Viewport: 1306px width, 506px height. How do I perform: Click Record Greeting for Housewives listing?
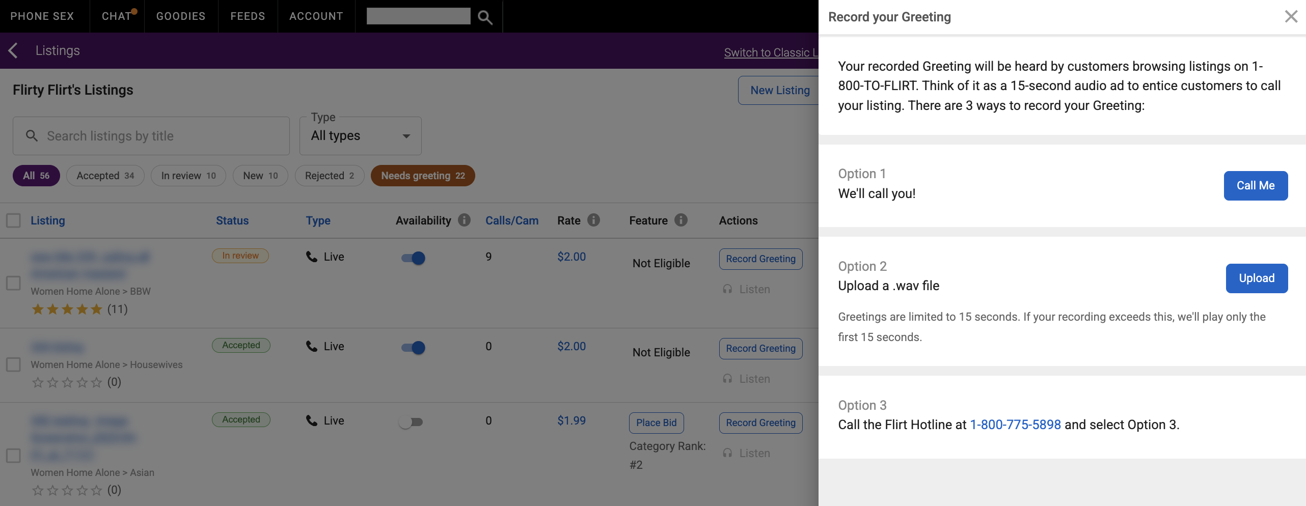760,349
